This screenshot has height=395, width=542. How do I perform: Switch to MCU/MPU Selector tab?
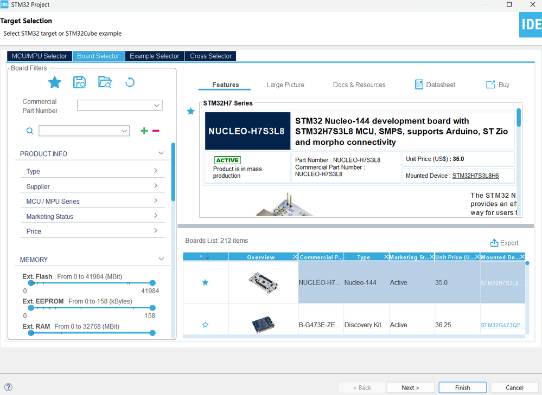click(40, 56)
